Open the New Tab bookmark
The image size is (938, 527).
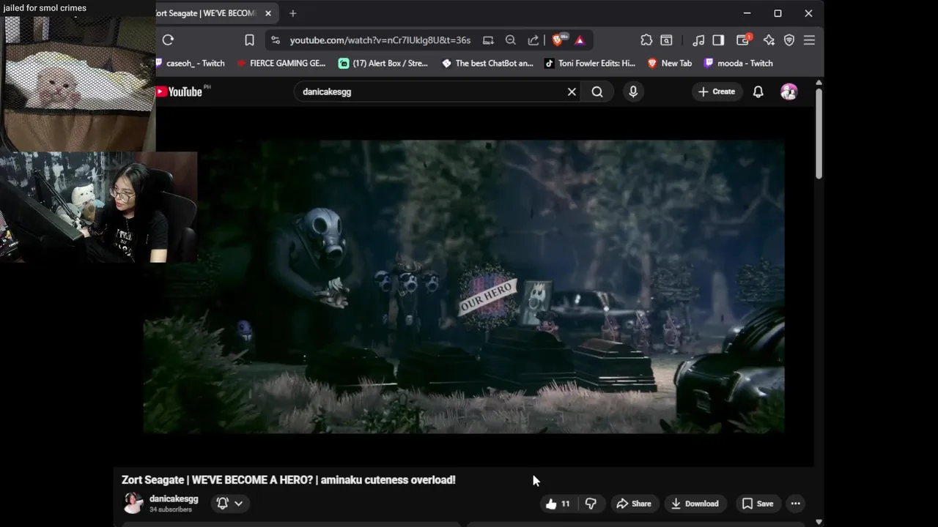click(670, 63)
